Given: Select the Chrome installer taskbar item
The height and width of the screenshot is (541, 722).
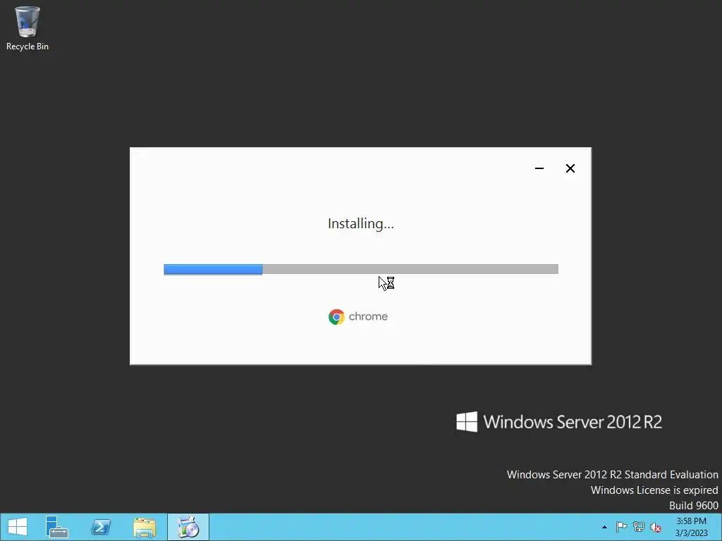Looking at the screenshot, I should pyautogui.click(x=188, y=527).
